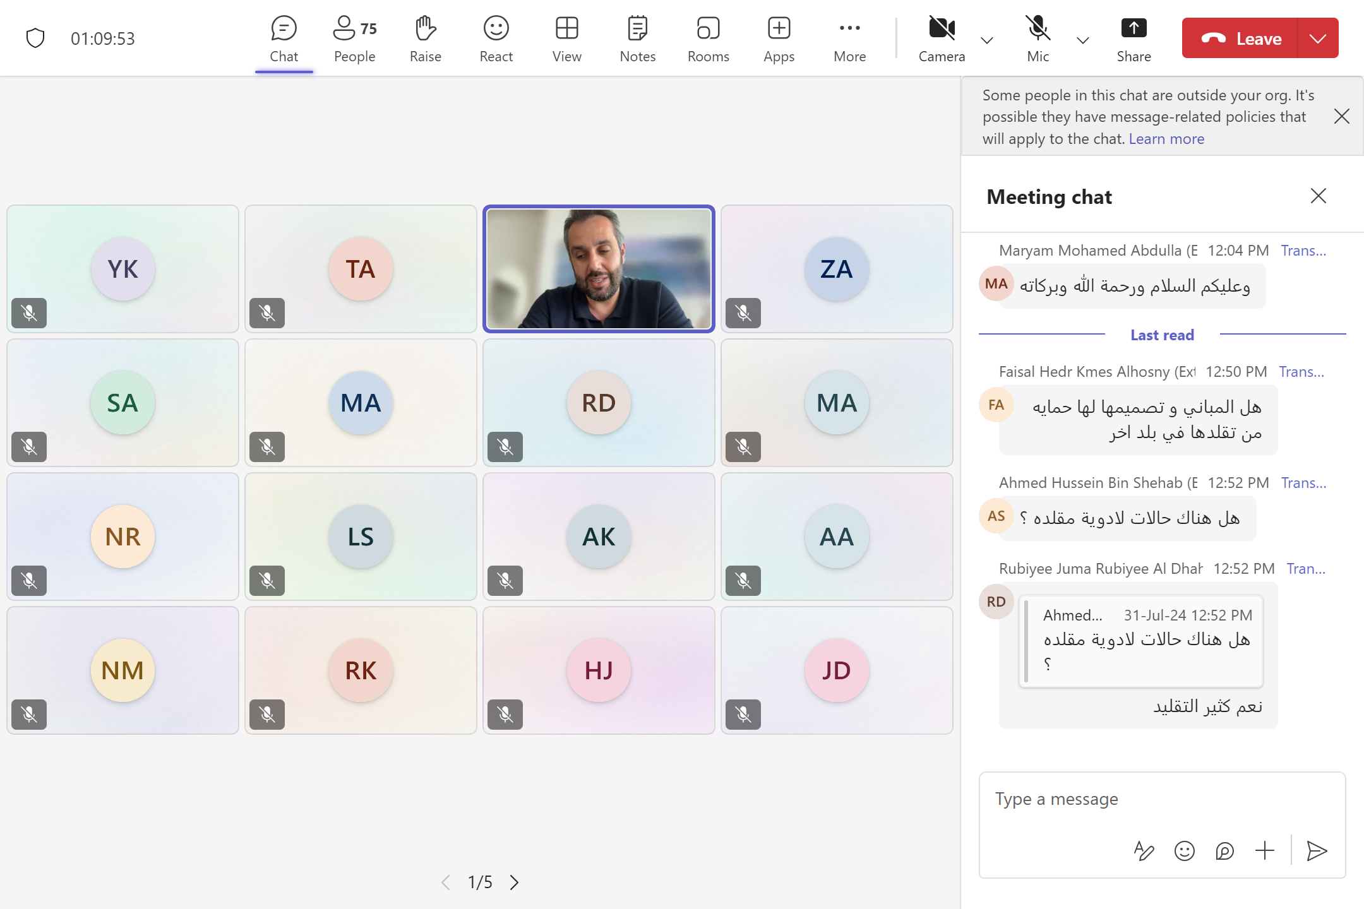Image resolution: width=1364 pixels, height=909 pixels.
Task: Open the React emoji menu
Action: coord(496,39)
